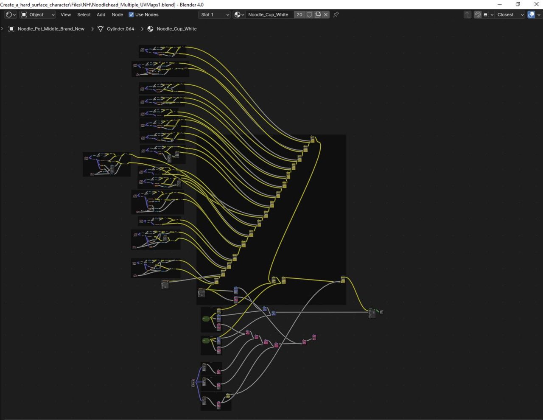
Task: Click the material sphere icon beside breadcrumb Noodle_Cup_White
Action: (x=150, y=29)
